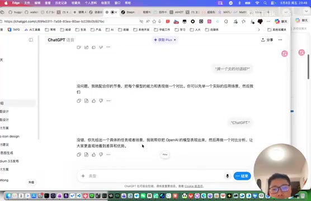Image resolution: width=311 pixels, height=201 pixels.
Task: Switch to the AIHOT browser tab
Action: pos(177,12)
